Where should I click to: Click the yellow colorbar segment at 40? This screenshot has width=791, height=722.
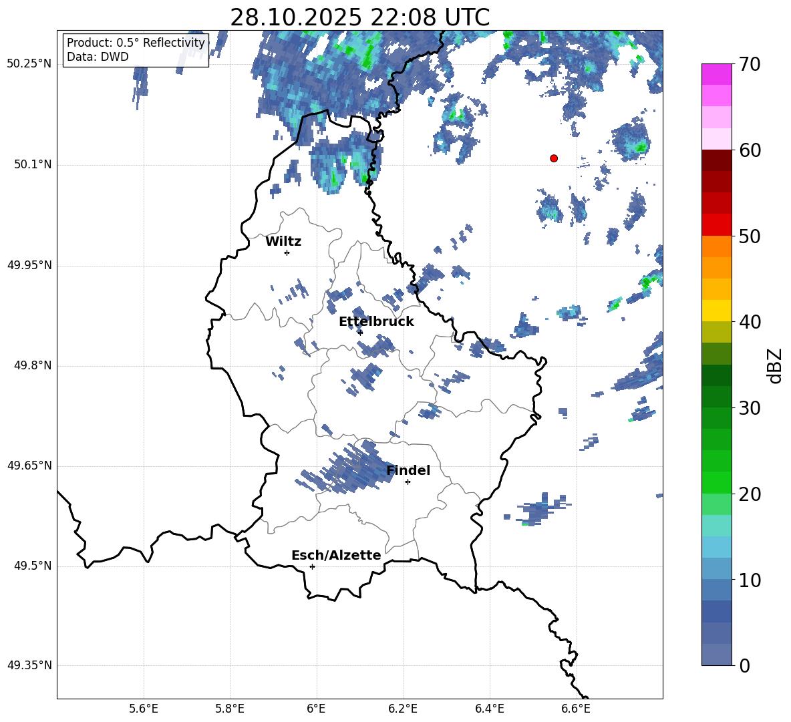click(716, 311)
